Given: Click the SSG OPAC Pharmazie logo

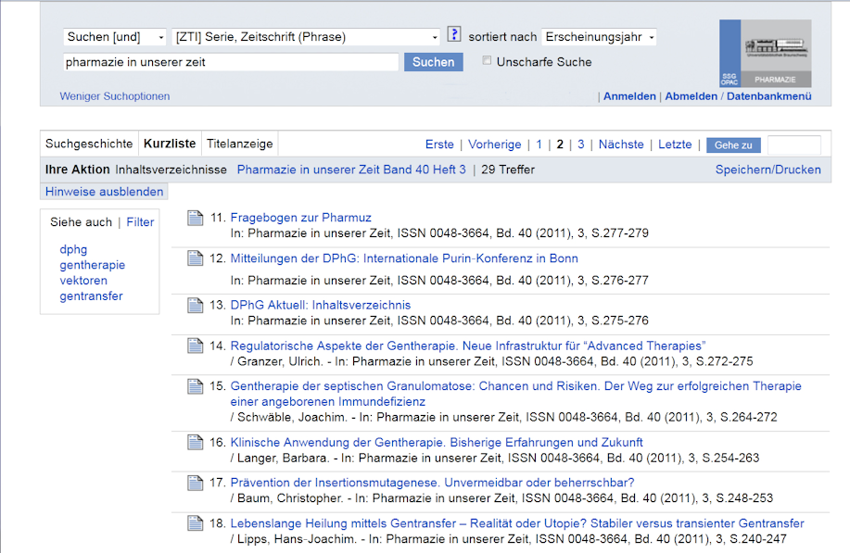Looking at the screenshot, I should 765,54.
